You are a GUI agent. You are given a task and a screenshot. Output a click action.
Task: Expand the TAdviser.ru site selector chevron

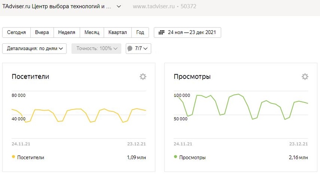pos(119,7)
